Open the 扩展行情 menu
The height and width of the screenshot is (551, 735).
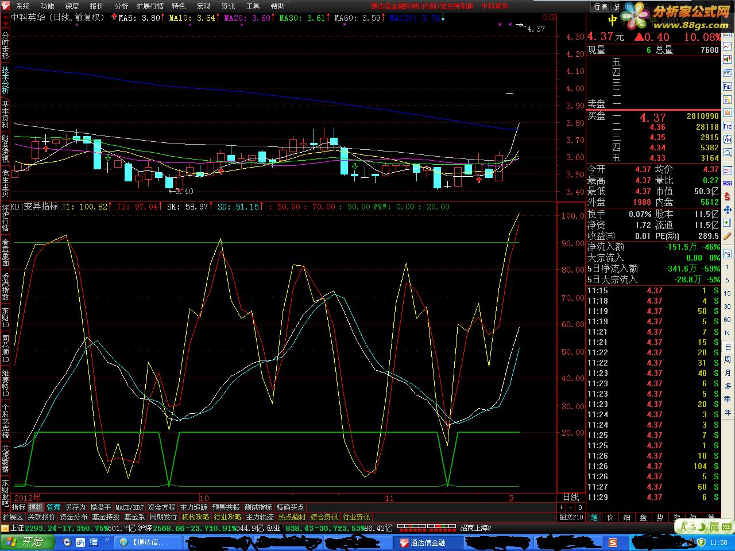[x=150, y=6]
